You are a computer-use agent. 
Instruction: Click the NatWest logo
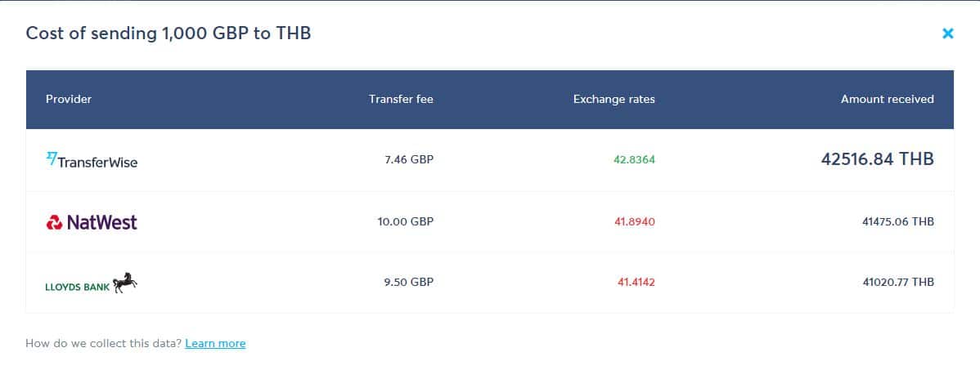click(x=92, y=221)
